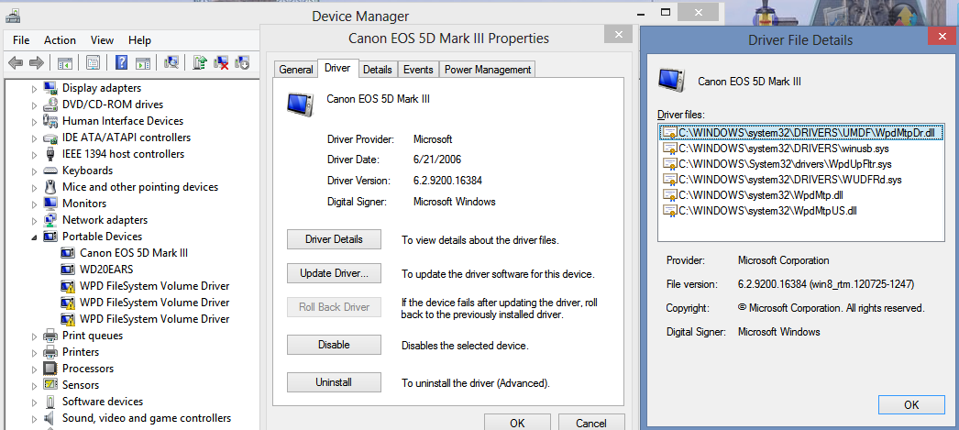Screen dimensions: 959x430
Task: Click the Disable device toolbar icon with down arrow
Action: 242,63
